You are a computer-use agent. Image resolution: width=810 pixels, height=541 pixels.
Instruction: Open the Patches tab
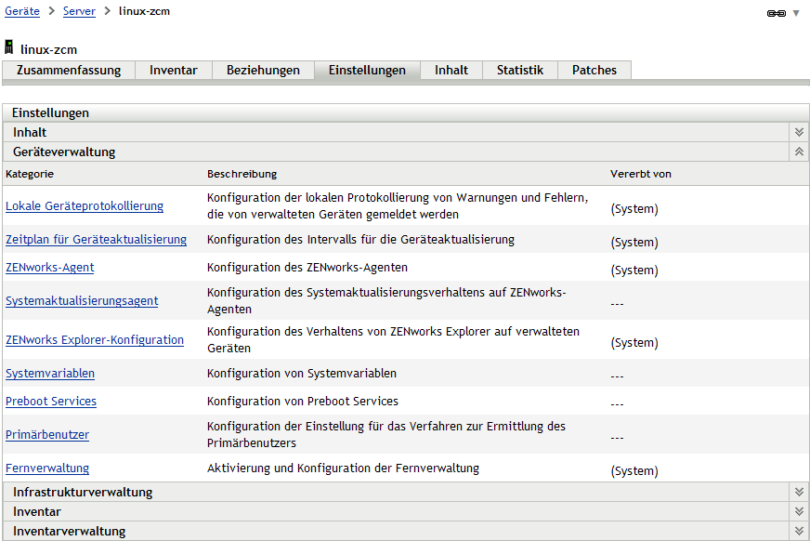(594, 70)
